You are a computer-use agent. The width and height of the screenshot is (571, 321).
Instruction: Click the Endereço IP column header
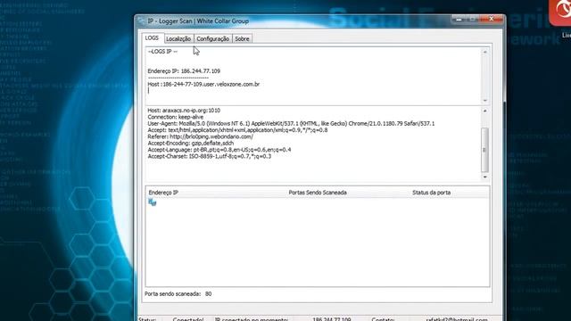click(x=163, y=193)
